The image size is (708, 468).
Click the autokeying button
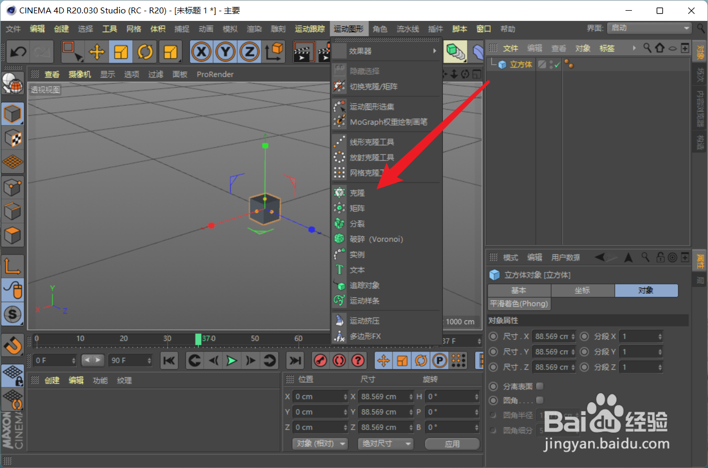339,360
